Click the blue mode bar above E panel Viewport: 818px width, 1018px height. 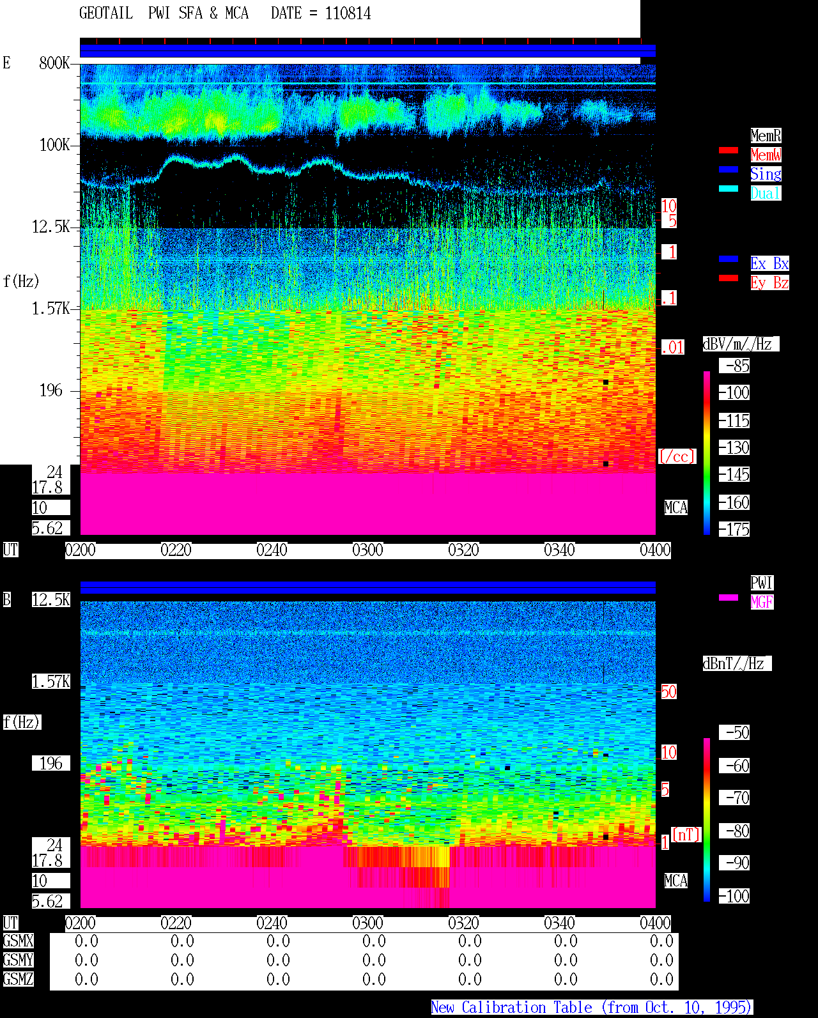(x=367, y=51)
